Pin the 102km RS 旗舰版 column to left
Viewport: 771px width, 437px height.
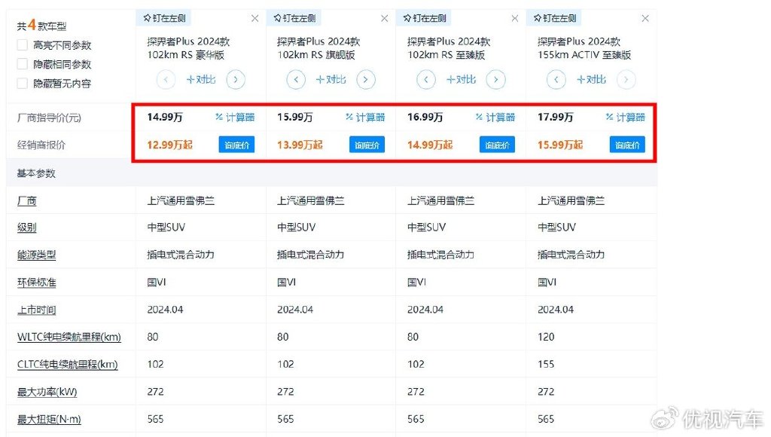294,18
